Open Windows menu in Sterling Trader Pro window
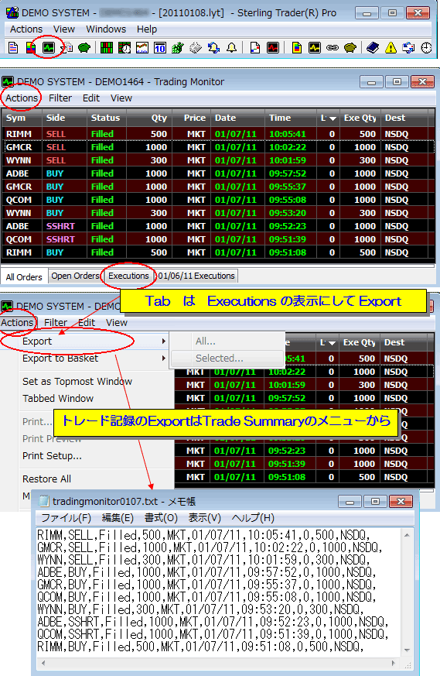 coord(106,29)
